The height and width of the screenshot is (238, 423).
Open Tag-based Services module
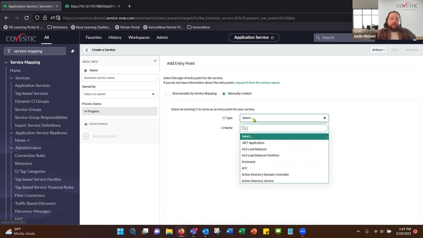31,93
